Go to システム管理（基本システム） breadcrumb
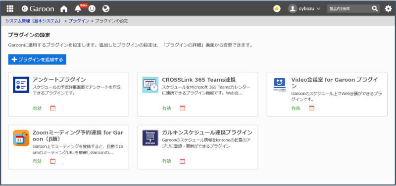 coord(33,21)
